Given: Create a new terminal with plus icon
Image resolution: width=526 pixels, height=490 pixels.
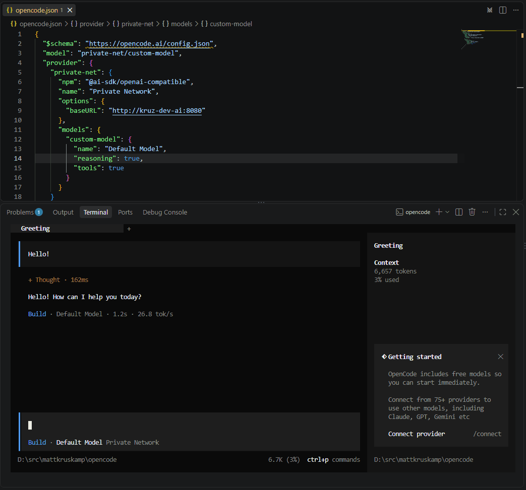Looking at the screenshot, I should pyautogui.click(x=439, y=212).
